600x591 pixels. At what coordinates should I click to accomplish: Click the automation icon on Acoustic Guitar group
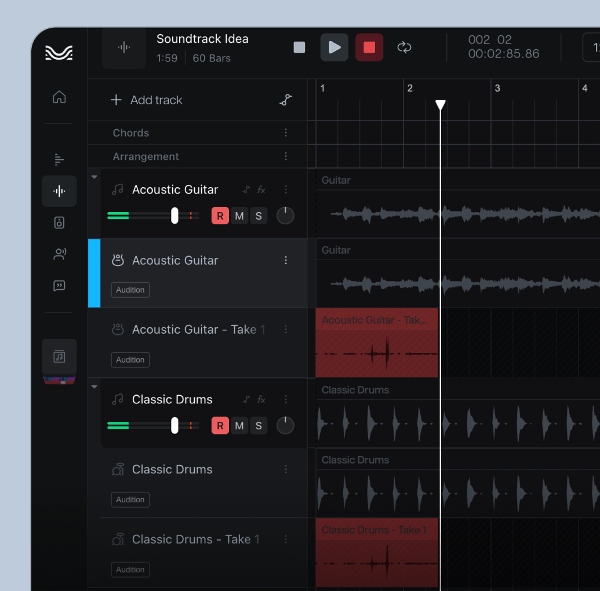[246, 189]
